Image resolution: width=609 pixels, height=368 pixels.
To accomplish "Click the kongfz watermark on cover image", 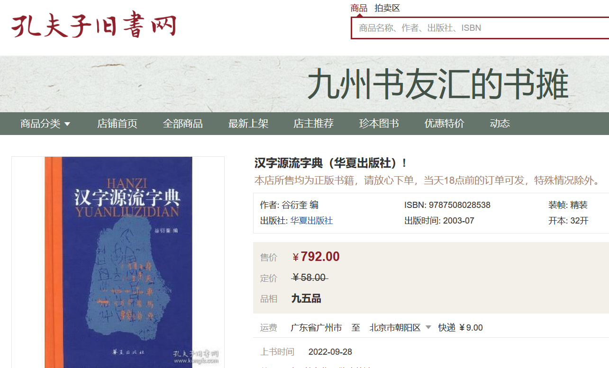I will coord(196,357).
